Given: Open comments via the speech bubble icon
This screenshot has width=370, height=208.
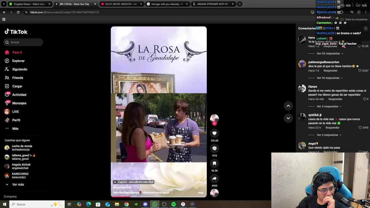Looking at the screenshot, I should coord(214,148).
